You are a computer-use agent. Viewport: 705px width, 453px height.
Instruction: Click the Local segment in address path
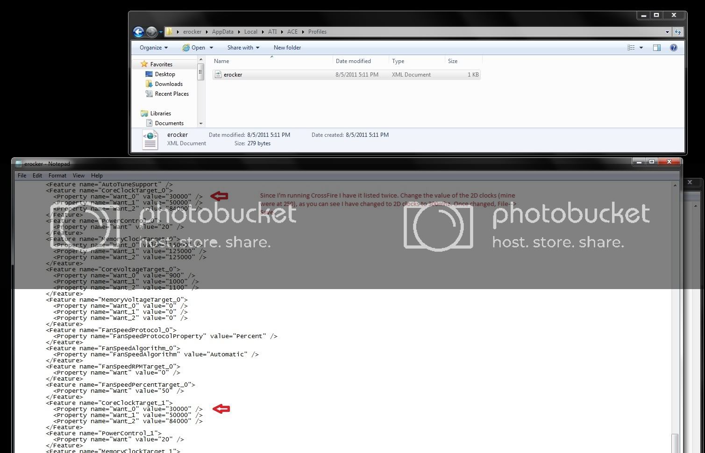[x=251, y=32]
